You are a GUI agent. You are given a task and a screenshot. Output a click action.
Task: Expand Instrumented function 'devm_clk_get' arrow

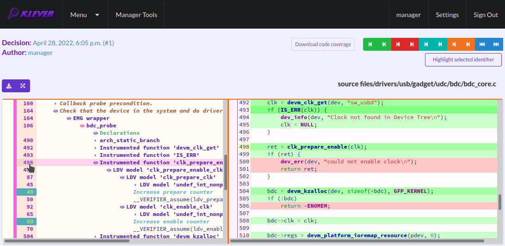click(96, 148)
